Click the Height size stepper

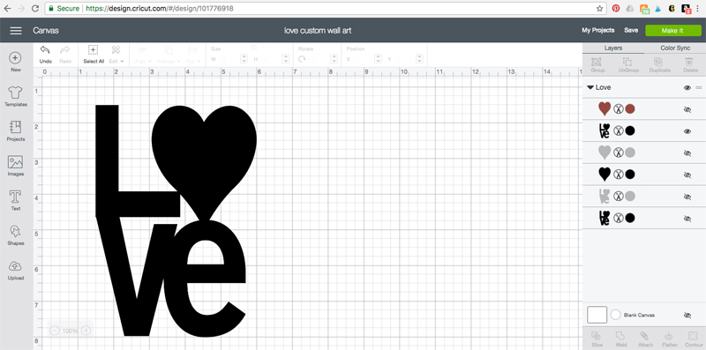[x=285, y=58]
